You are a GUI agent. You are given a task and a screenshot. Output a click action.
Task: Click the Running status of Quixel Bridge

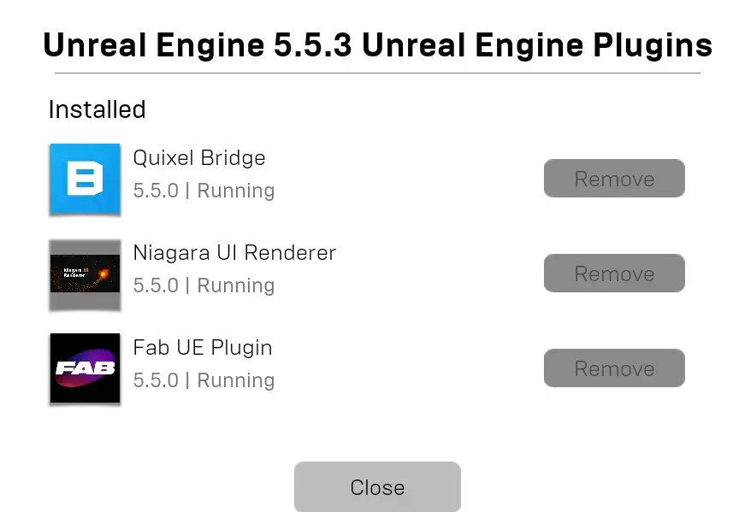pyautogui.click(x=236, y=191)
